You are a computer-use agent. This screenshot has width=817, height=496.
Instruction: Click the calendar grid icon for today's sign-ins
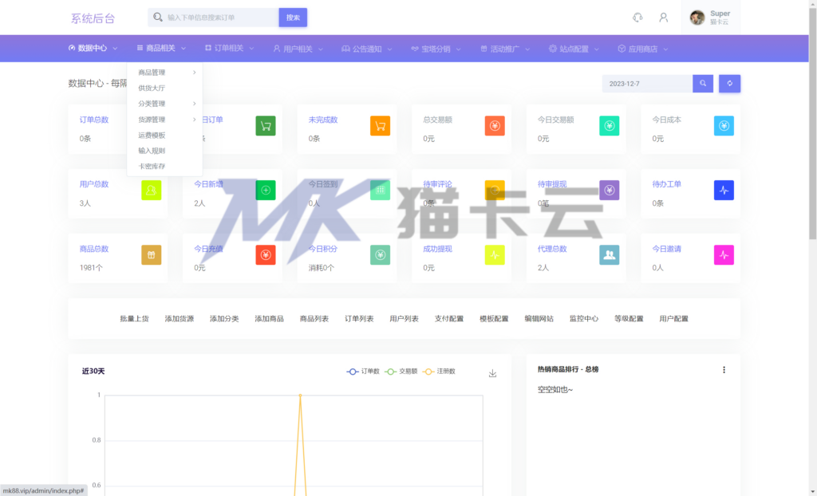tap(381, 190)
